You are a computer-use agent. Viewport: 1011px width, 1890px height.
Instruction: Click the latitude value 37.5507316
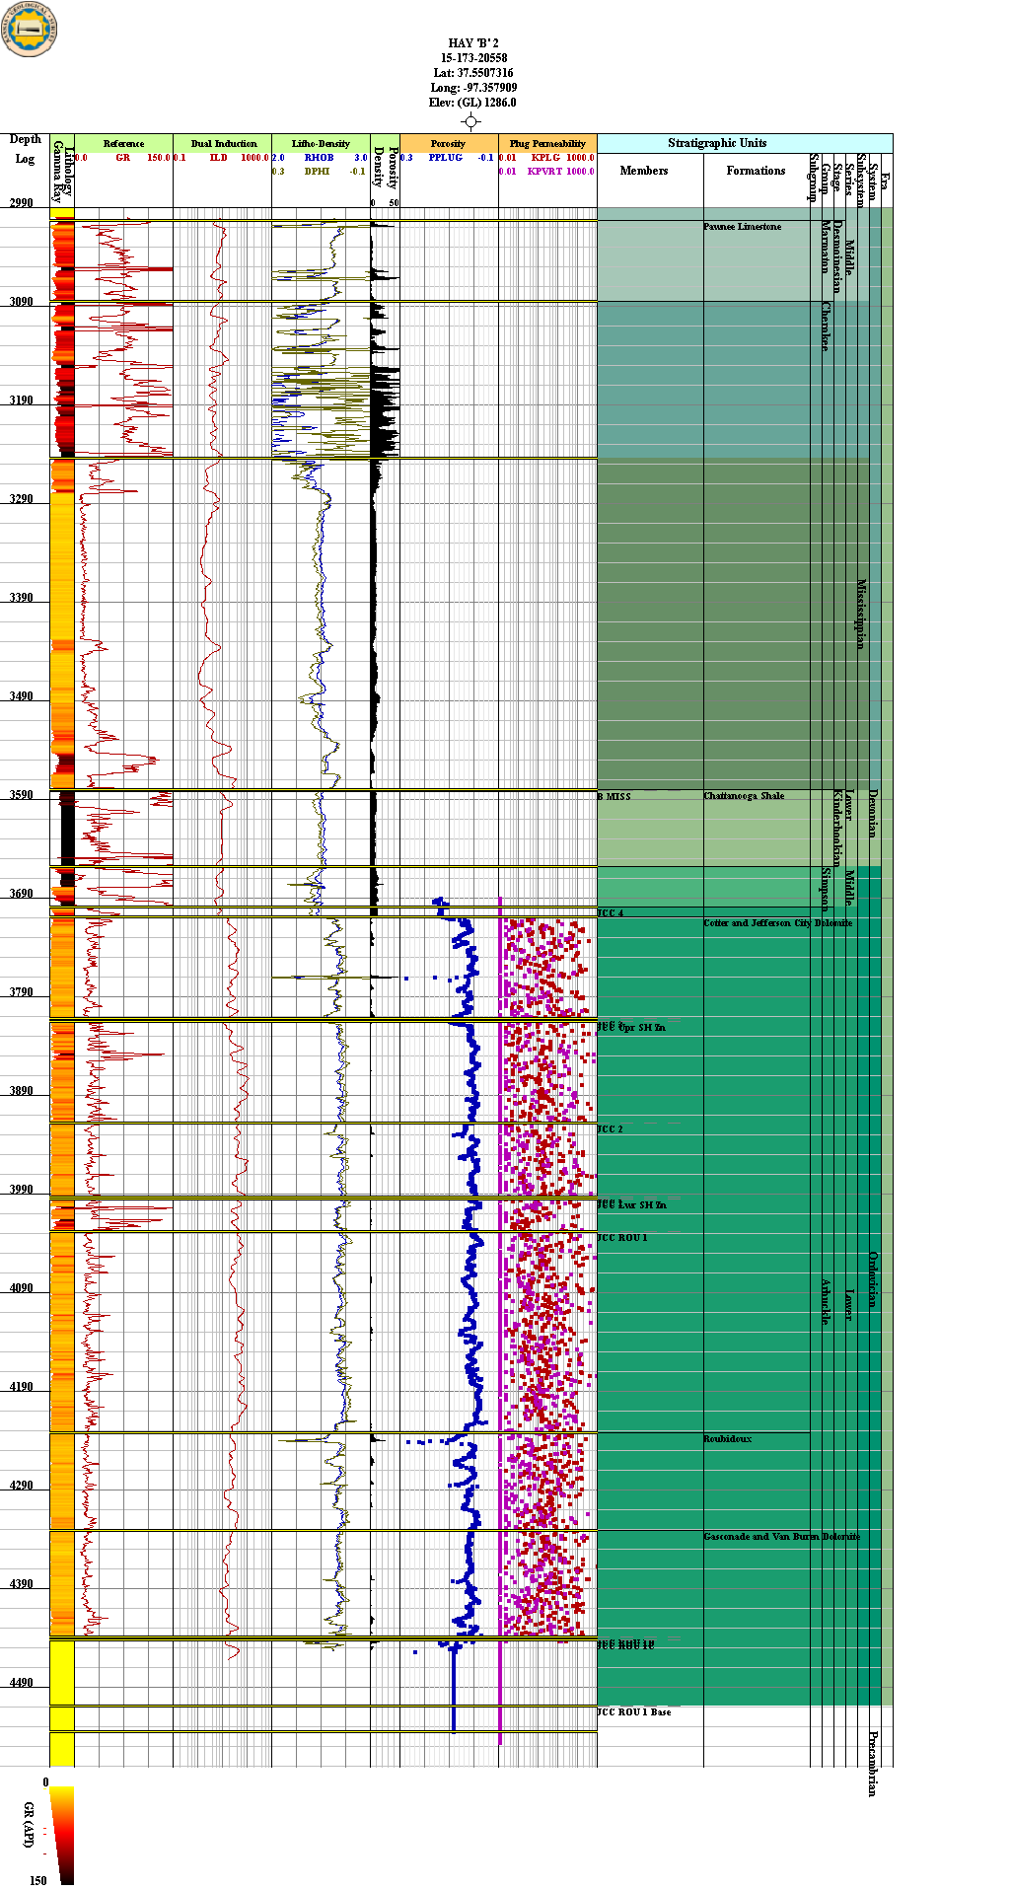(485, 73)
